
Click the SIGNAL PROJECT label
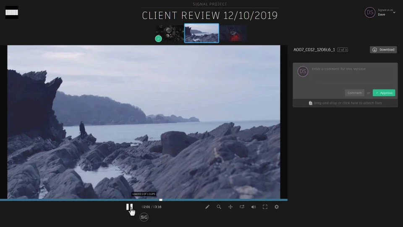(x=210, y=4)
